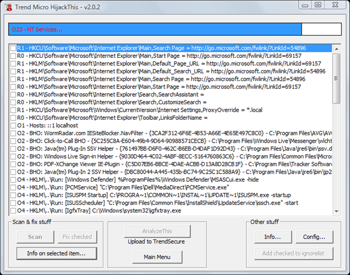Open the Config... settings

tap(314, 237)
